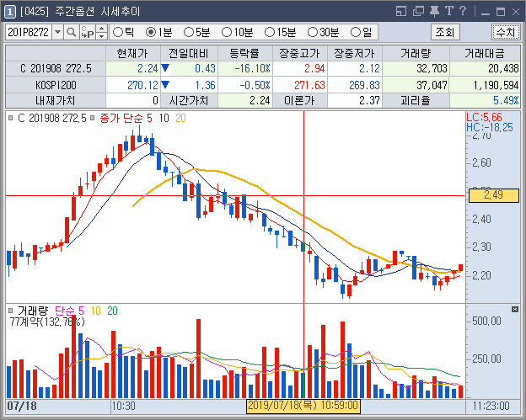Click the 77계약 volume reading
526x420 pixels.
(47, 322)
